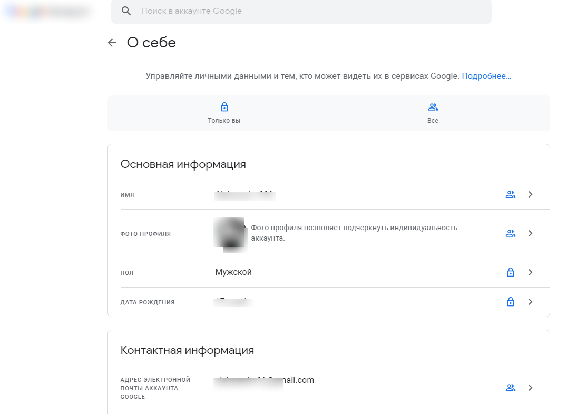The width and height of the screenshot is (587, 414).
Task: Click people icon in Google email row
Action: 510,388
